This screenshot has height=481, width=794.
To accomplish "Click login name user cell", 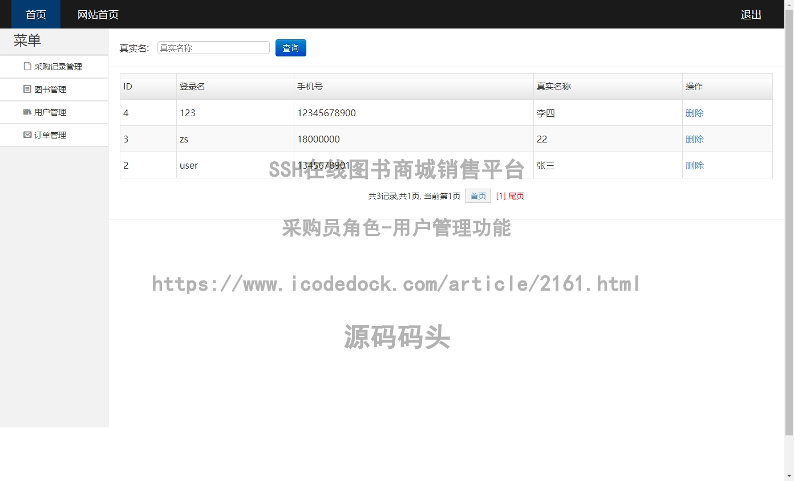I will [x=235, y=165].
